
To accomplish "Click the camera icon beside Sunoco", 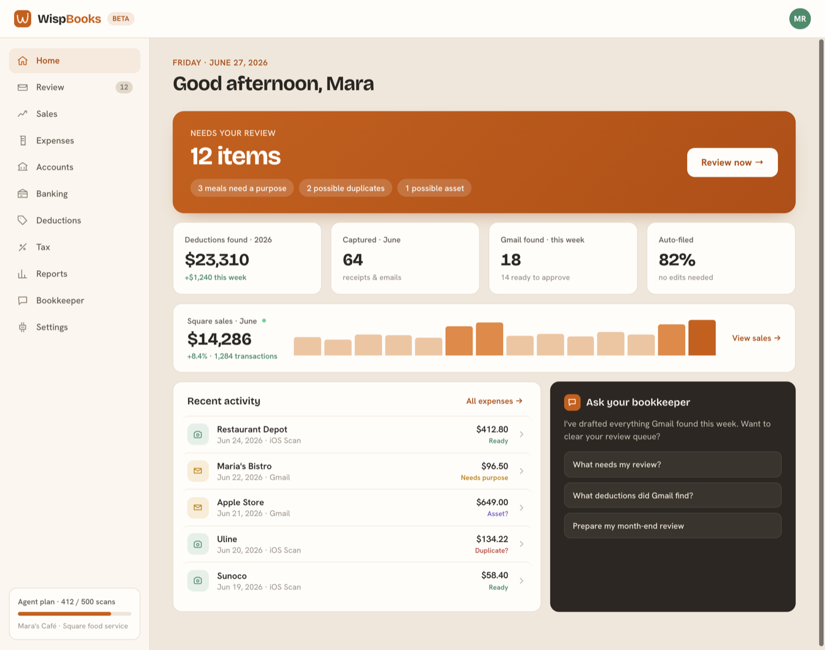I will [198, 581].
